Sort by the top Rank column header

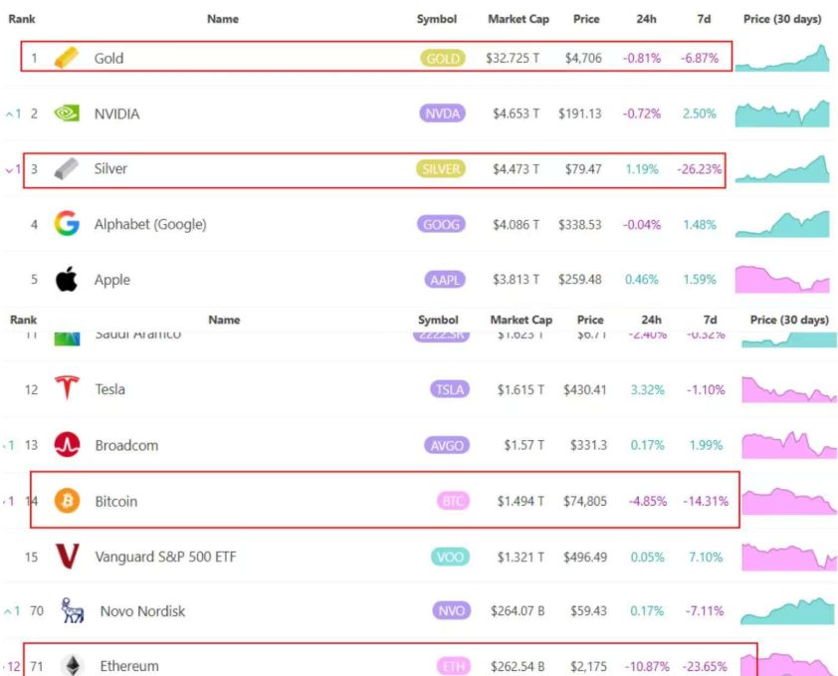22,19
